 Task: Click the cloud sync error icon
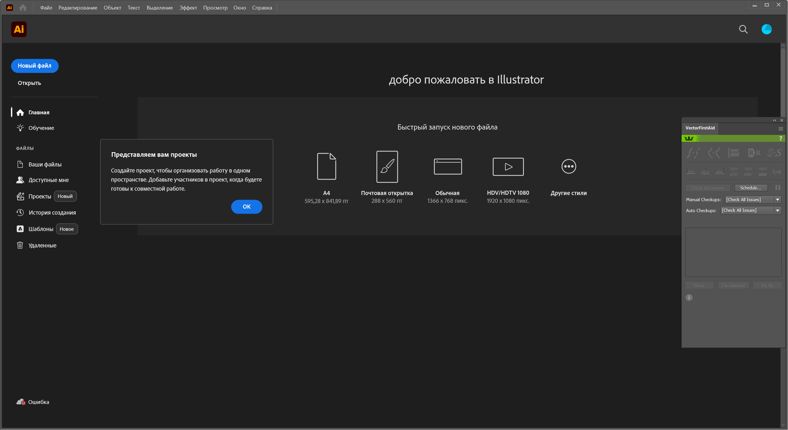coord(20,402)
